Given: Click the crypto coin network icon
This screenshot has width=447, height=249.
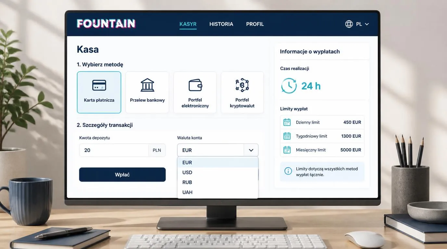Looking at the screenshot, I should click(242, 85).
